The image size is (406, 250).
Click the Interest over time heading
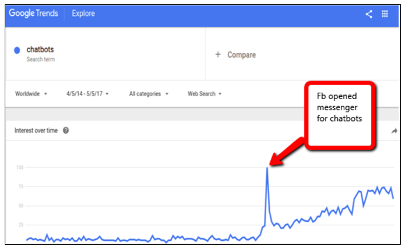[36, 130]
